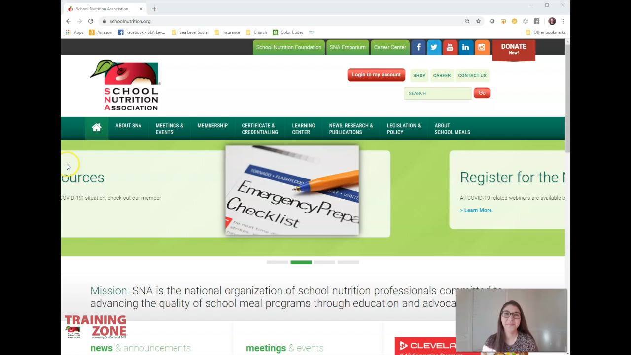Go back using the browser back arrow
The height and width of the screenshot is (355, 631).
69,21
